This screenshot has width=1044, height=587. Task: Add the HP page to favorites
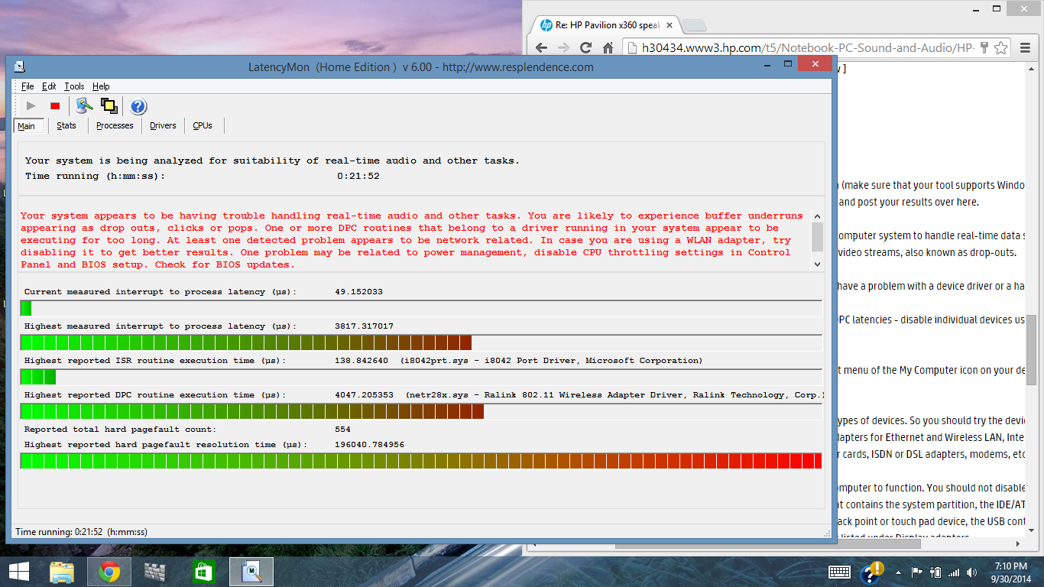[1002, 47]
